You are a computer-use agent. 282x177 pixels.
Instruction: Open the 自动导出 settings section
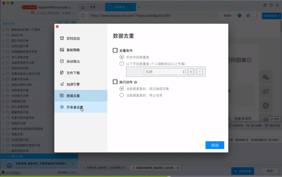[81, 61]
